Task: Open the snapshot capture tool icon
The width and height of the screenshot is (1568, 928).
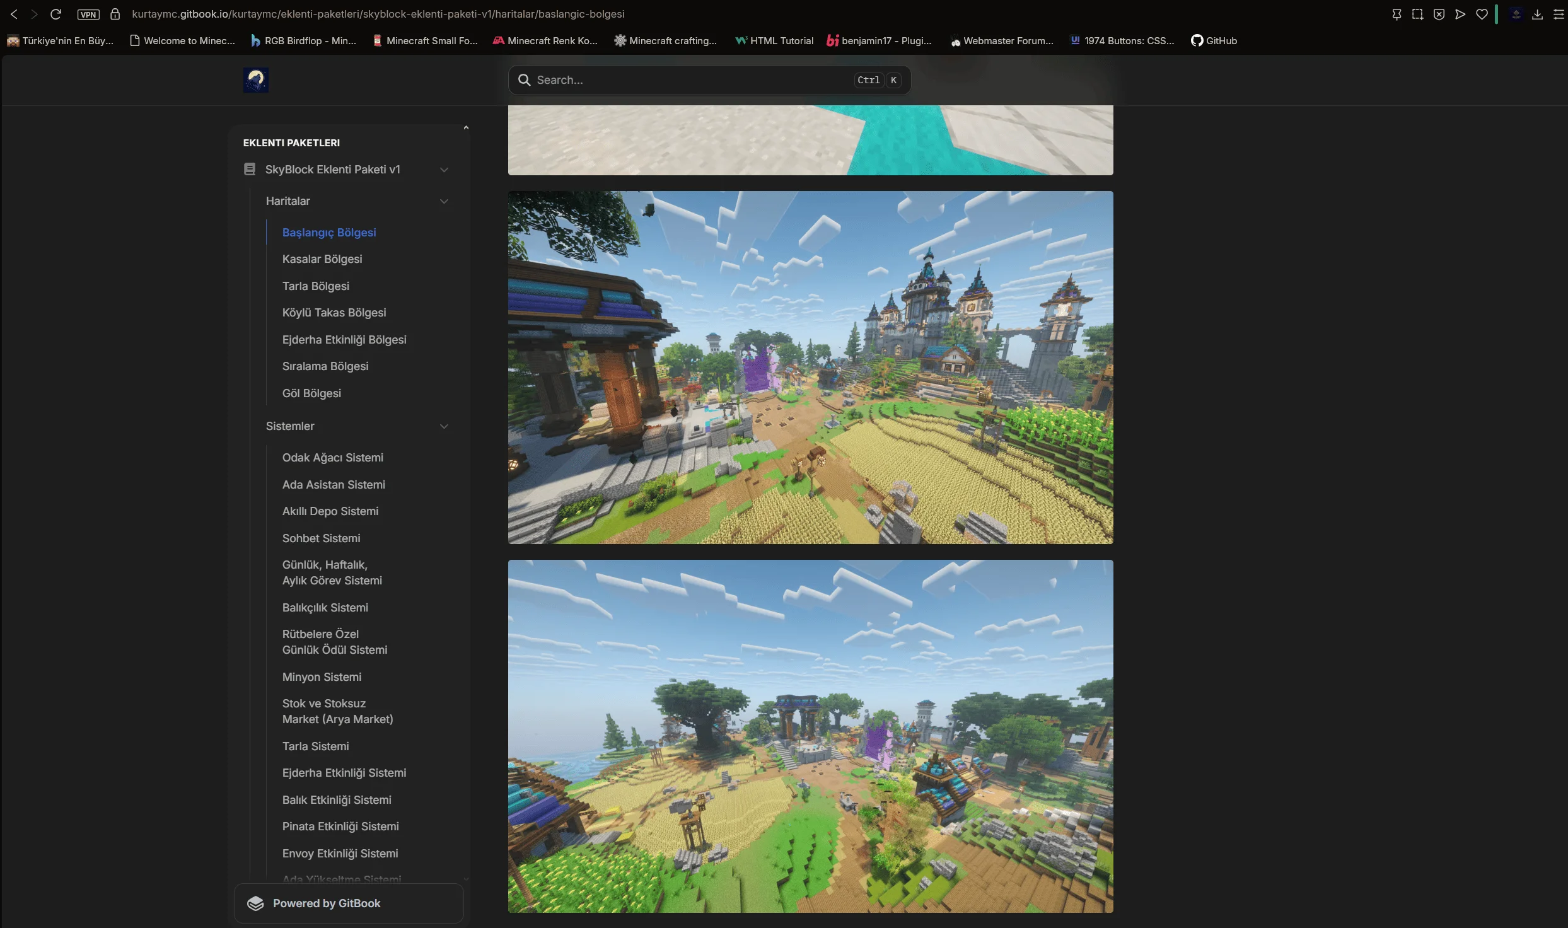Action: click(x=1417, y=14)
